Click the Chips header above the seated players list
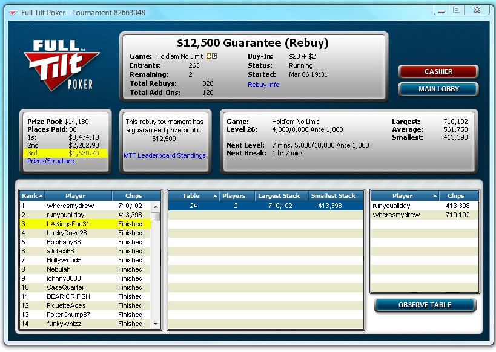 pyautogui.click(x=459, y=195)
